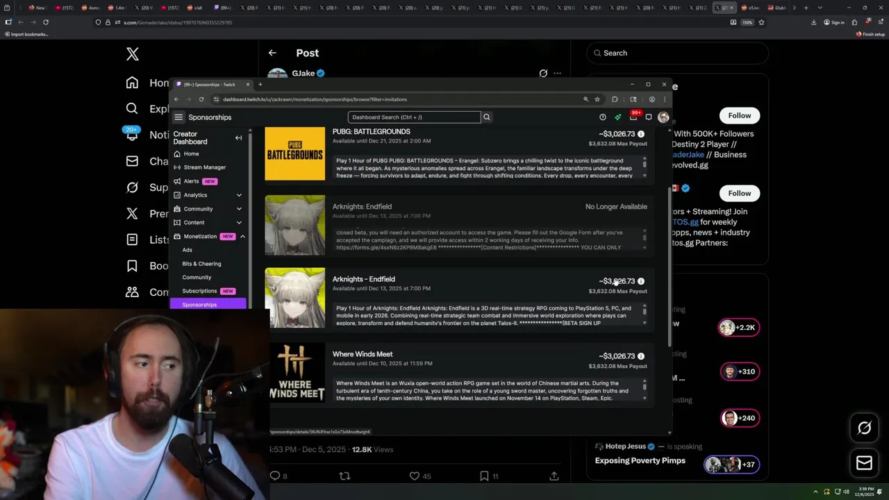Screen dimensions: 889x500
Task: Open the X Bookmarks sidebar icon
Action: tap(132, 266)
